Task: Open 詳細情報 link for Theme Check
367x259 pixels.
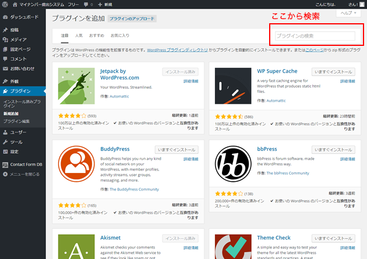Action: pyautogui.click(x=348, y=248)
